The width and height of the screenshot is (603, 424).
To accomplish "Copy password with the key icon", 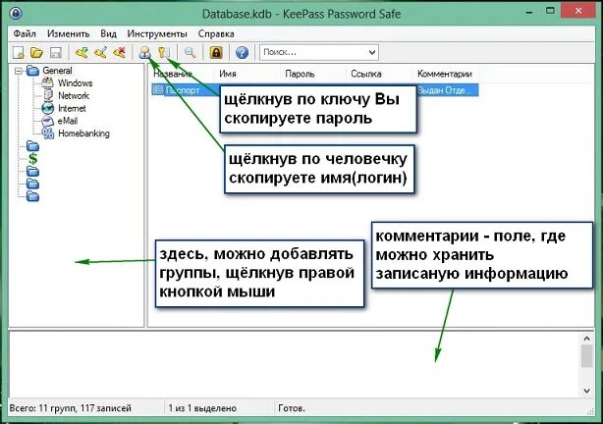I will tap(164, 52).
